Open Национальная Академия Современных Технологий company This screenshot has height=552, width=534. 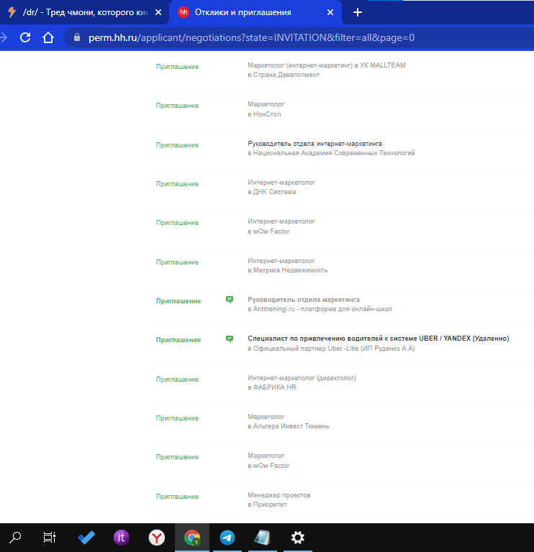click(x=334, y=153)
